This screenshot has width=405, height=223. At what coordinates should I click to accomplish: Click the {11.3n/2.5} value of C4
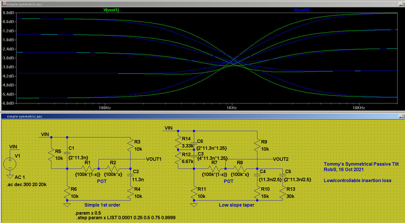click(x=270, y=179)
